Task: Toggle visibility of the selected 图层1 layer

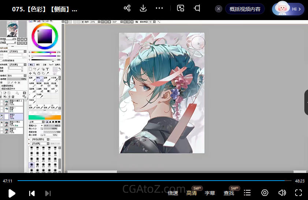Action: click(2, 115)
